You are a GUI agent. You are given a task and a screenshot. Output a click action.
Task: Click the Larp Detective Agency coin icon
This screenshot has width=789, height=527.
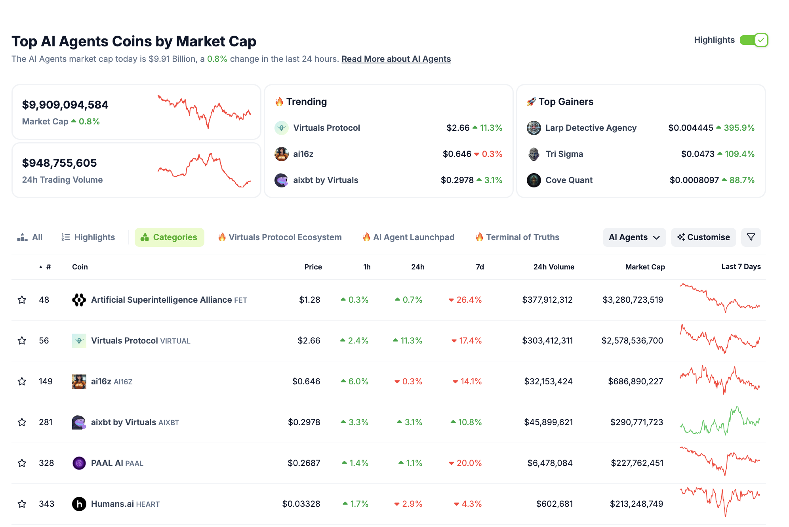click(534, 128)
